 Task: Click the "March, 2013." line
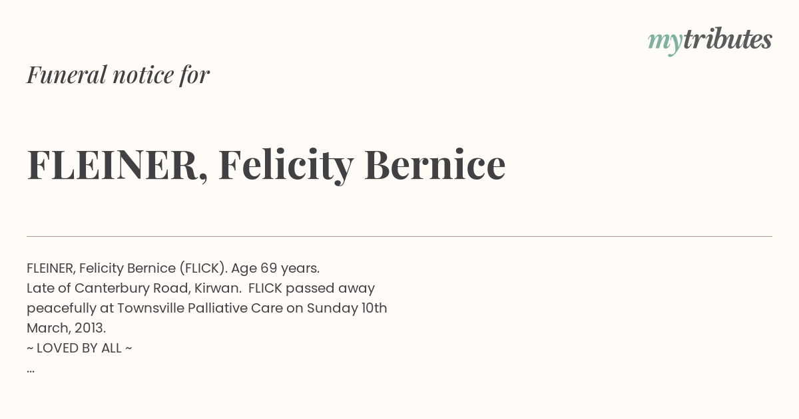coord(67,329)
